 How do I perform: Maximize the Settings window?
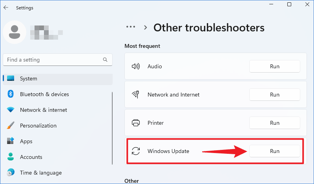tap(289, 4)
